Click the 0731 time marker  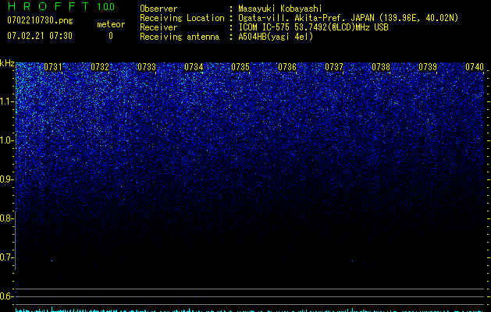point(53,67)
